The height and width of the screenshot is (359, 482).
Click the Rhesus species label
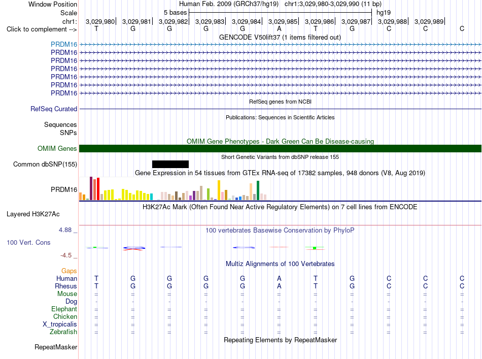click(66, 286)
